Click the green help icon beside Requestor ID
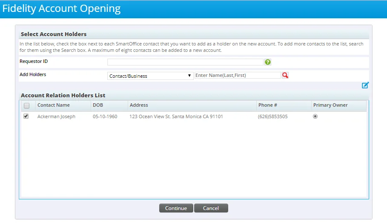Viewport: 387px width, 224px height. 268,62
